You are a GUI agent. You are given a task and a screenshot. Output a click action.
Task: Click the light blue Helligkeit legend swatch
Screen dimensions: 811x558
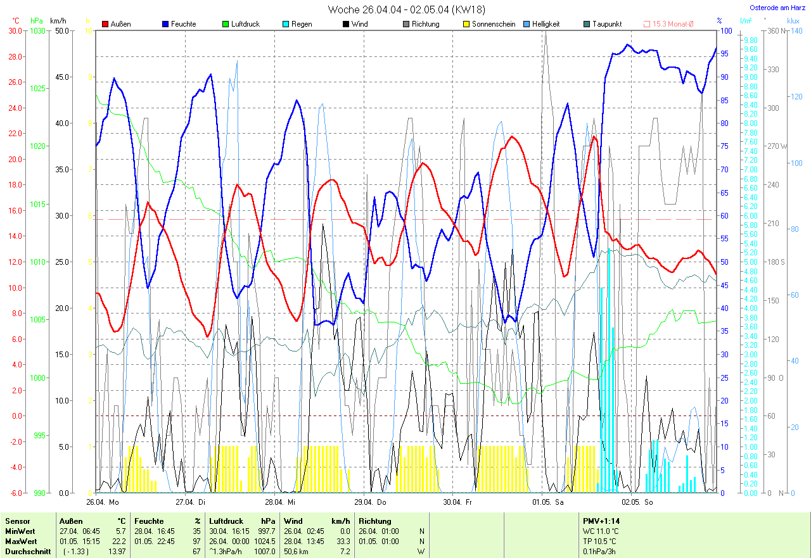click(527, 24)
